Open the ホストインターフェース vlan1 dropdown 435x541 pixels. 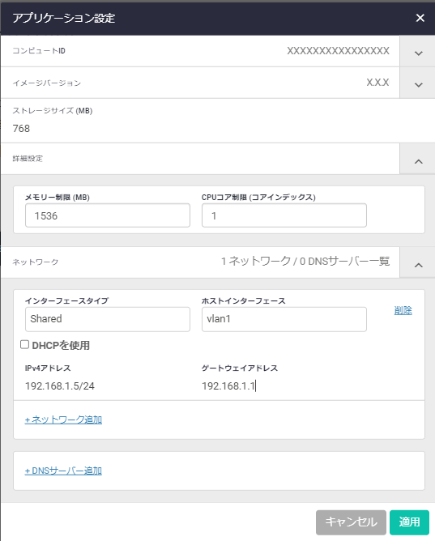(284, 319)
